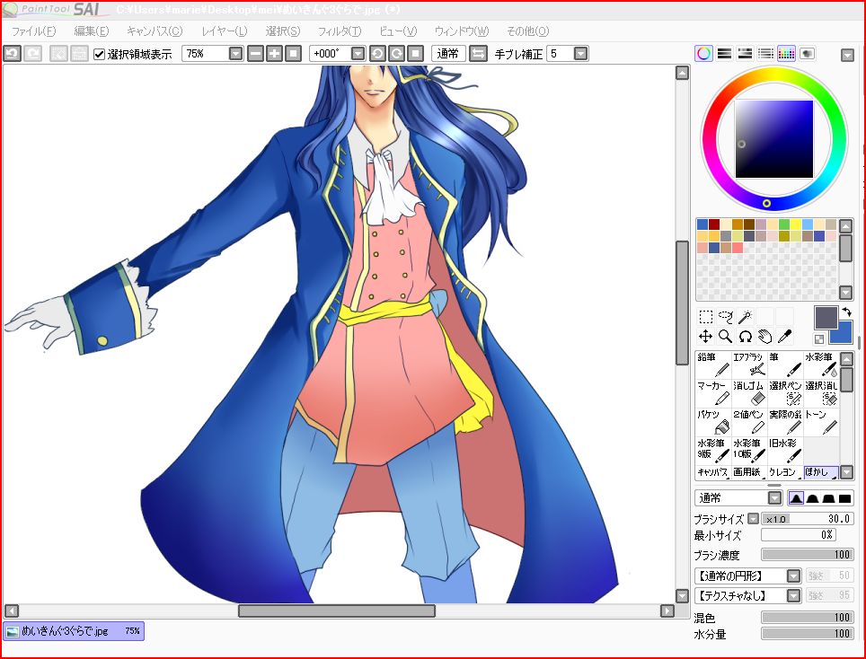Open the フィルタ(T) menu
Viewport: 866px width, 659px height.
pos(340,31)
